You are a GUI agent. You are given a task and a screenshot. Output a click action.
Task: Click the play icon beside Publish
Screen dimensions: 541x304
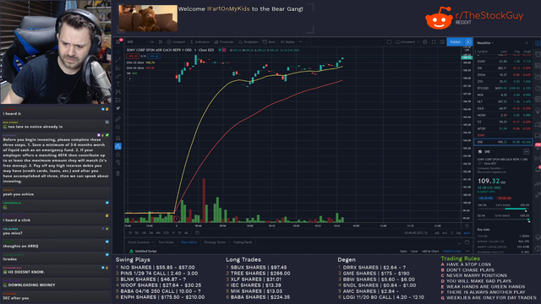tap(468, 41)
